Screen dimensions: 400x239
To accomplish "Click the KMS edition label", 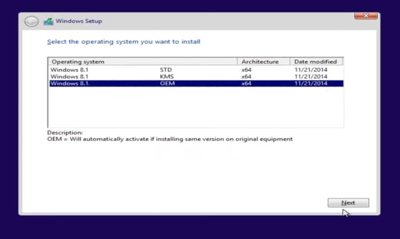I will [166, 76].
